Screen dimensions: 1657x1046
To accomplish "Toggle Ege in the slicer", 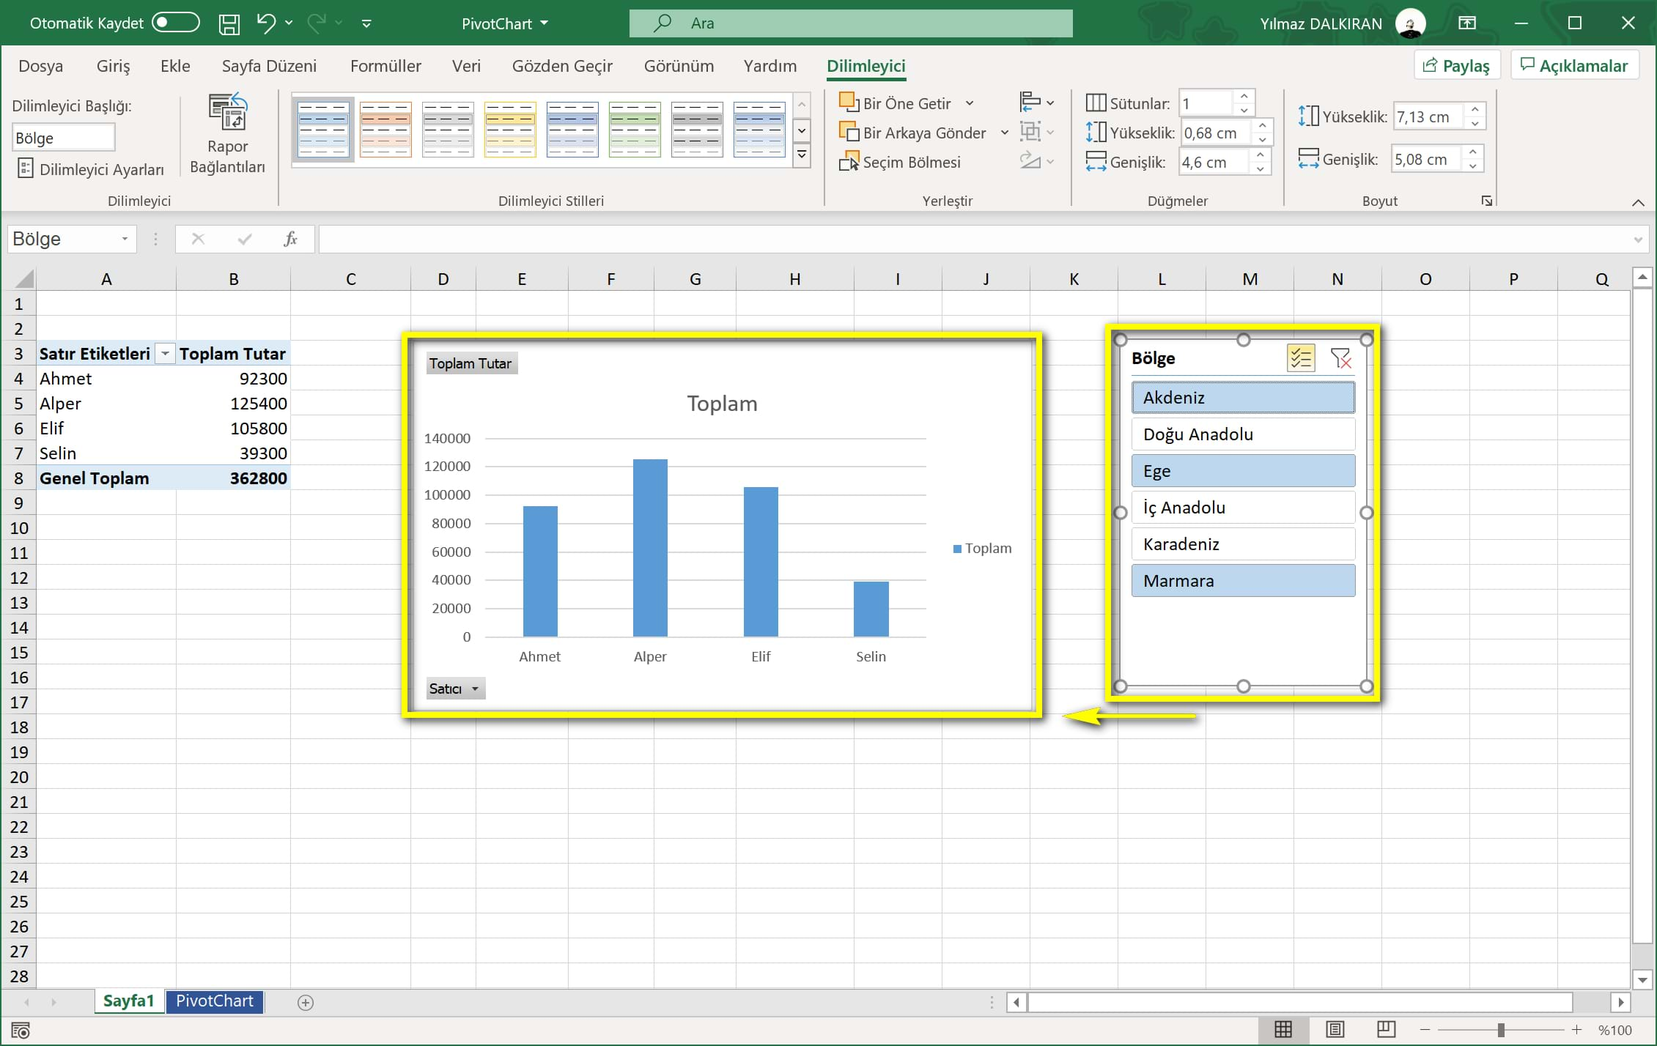I will [1243, 471].
